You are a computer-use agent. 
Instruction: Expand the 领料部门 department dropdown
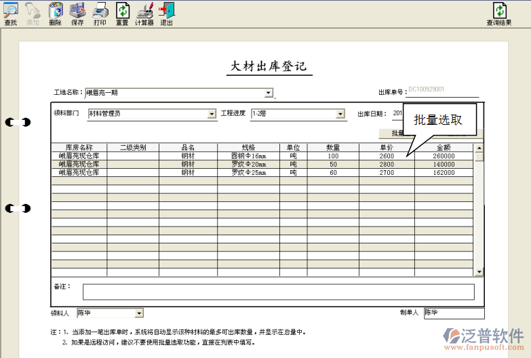pos(212,114)
